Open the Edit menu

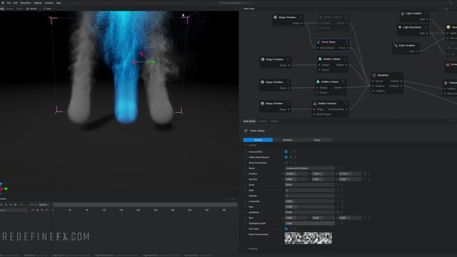[16, 3]
